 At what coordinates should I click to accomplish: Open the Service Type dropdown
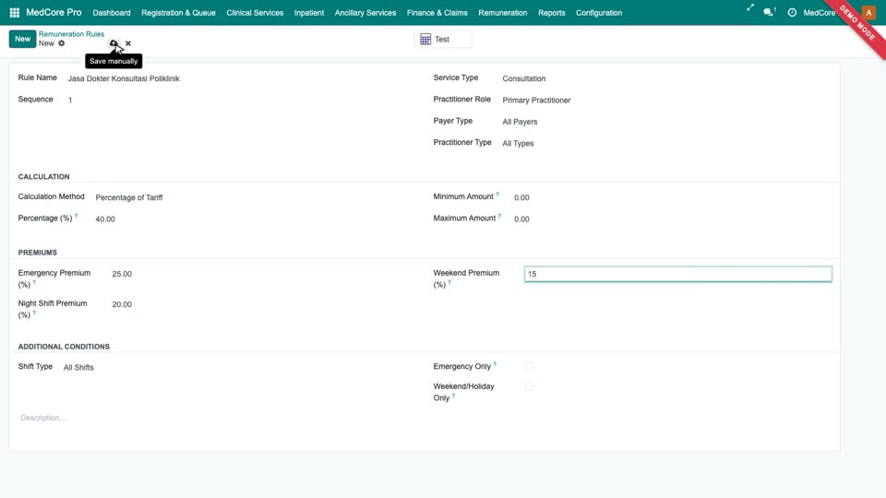[x=666, y=78]
